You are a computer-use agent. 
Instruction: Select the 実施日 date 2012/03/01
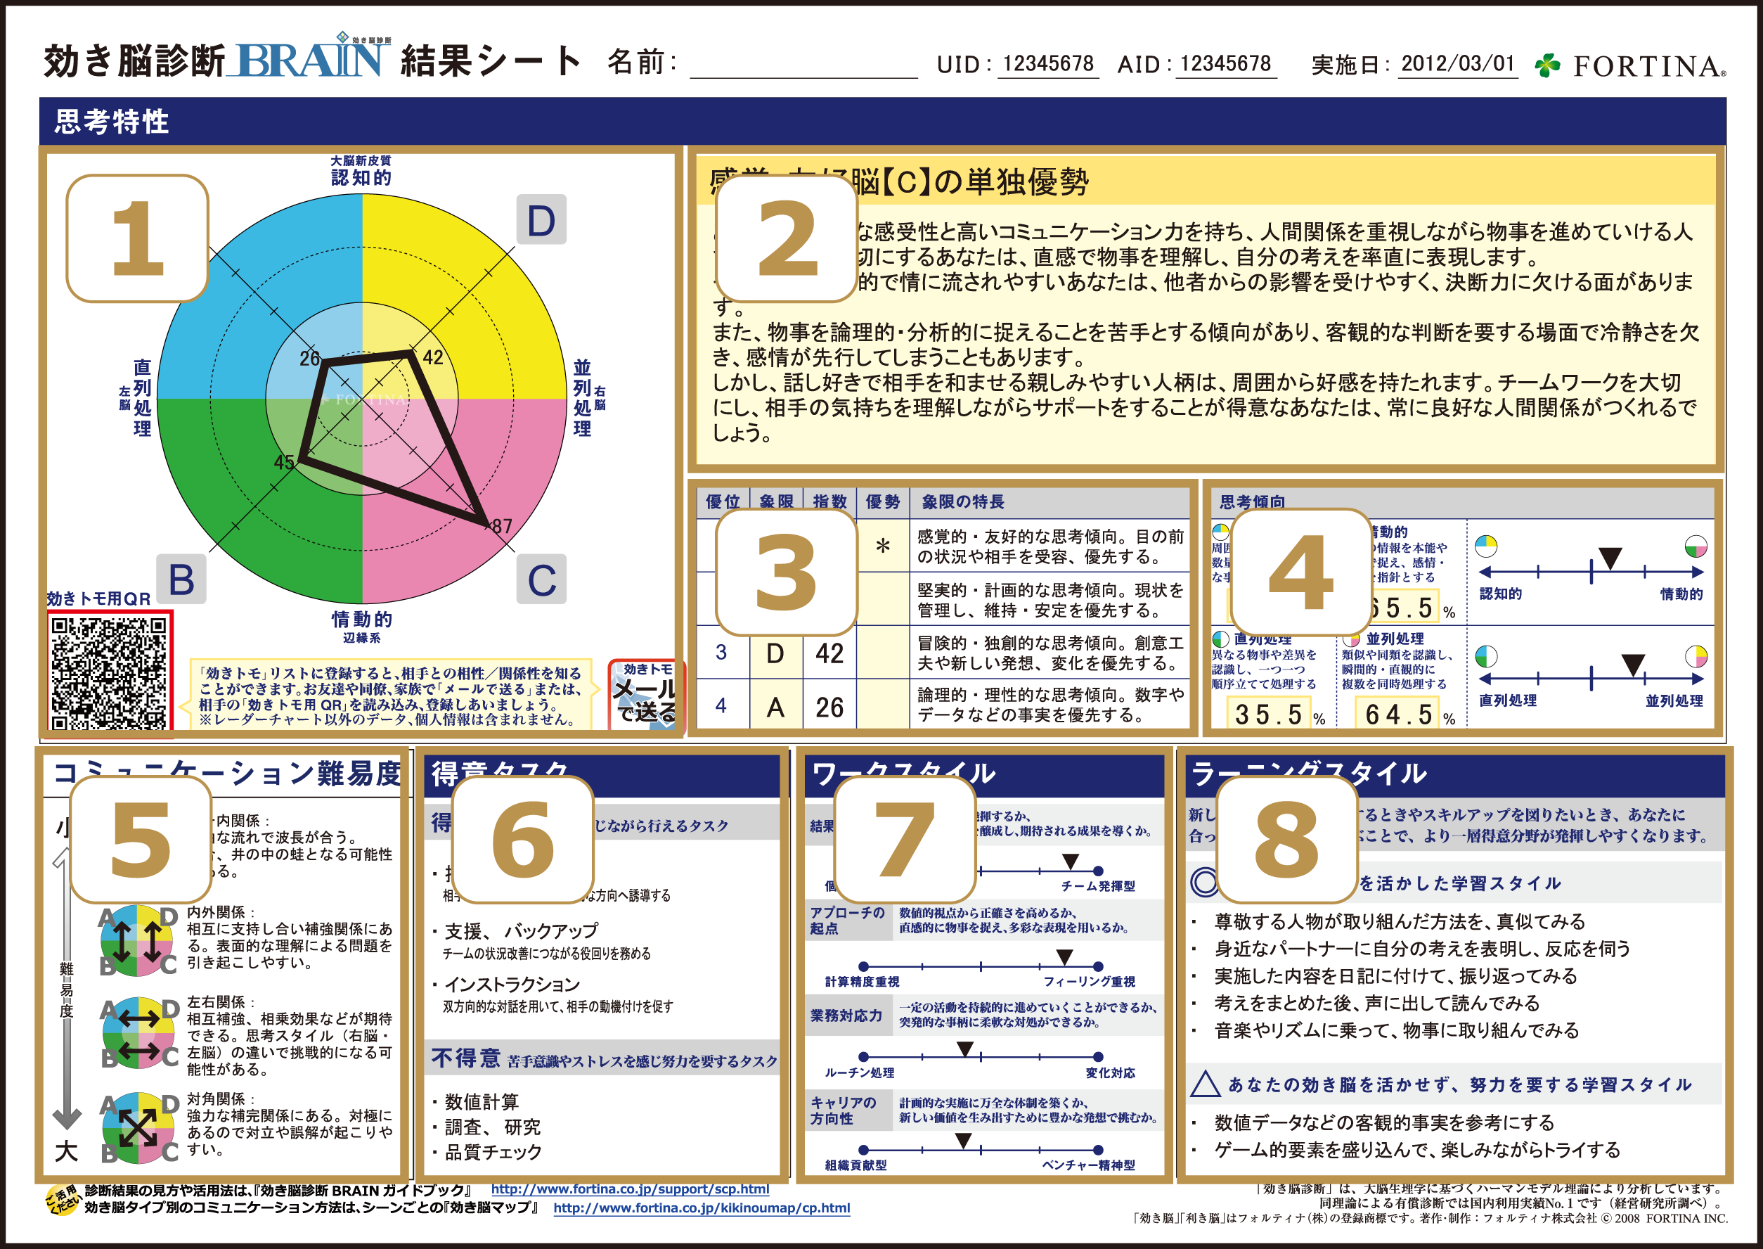click(1458, 63)
